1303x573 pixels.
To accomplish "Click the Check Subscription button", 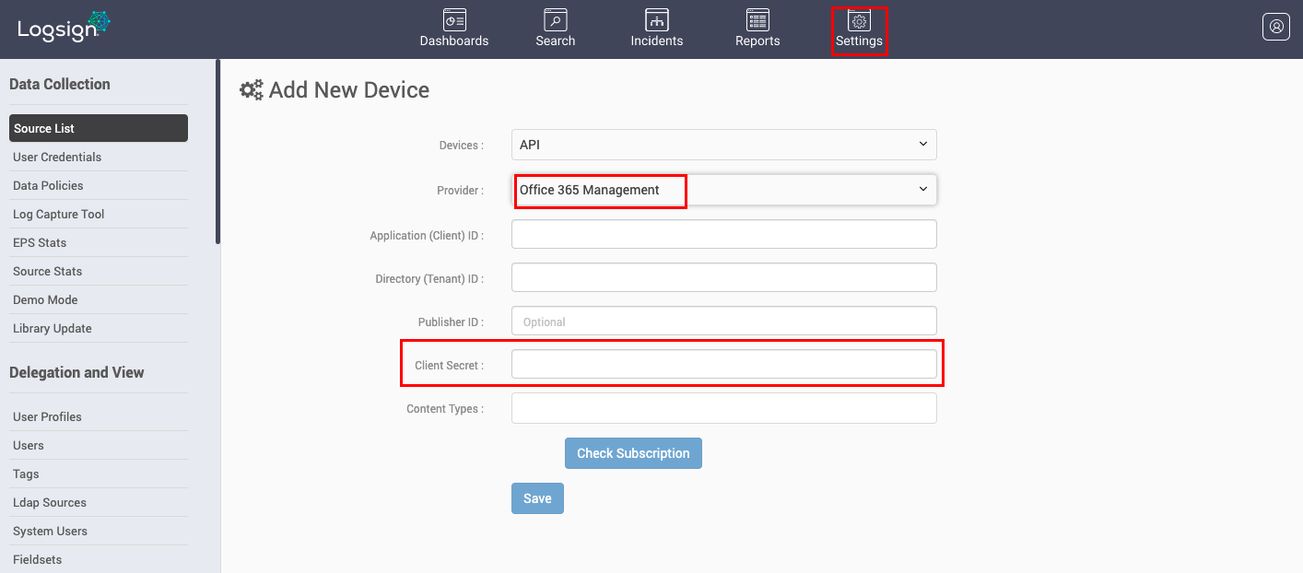I will tap(633, 452).
